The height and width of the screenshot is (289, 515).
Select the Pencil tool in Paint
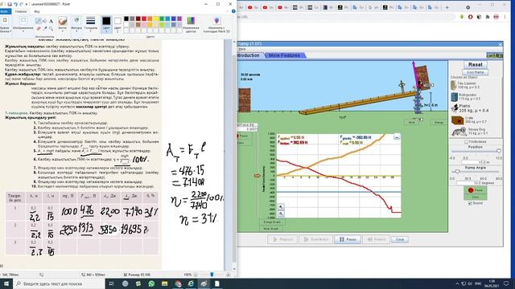pos(39,22)
